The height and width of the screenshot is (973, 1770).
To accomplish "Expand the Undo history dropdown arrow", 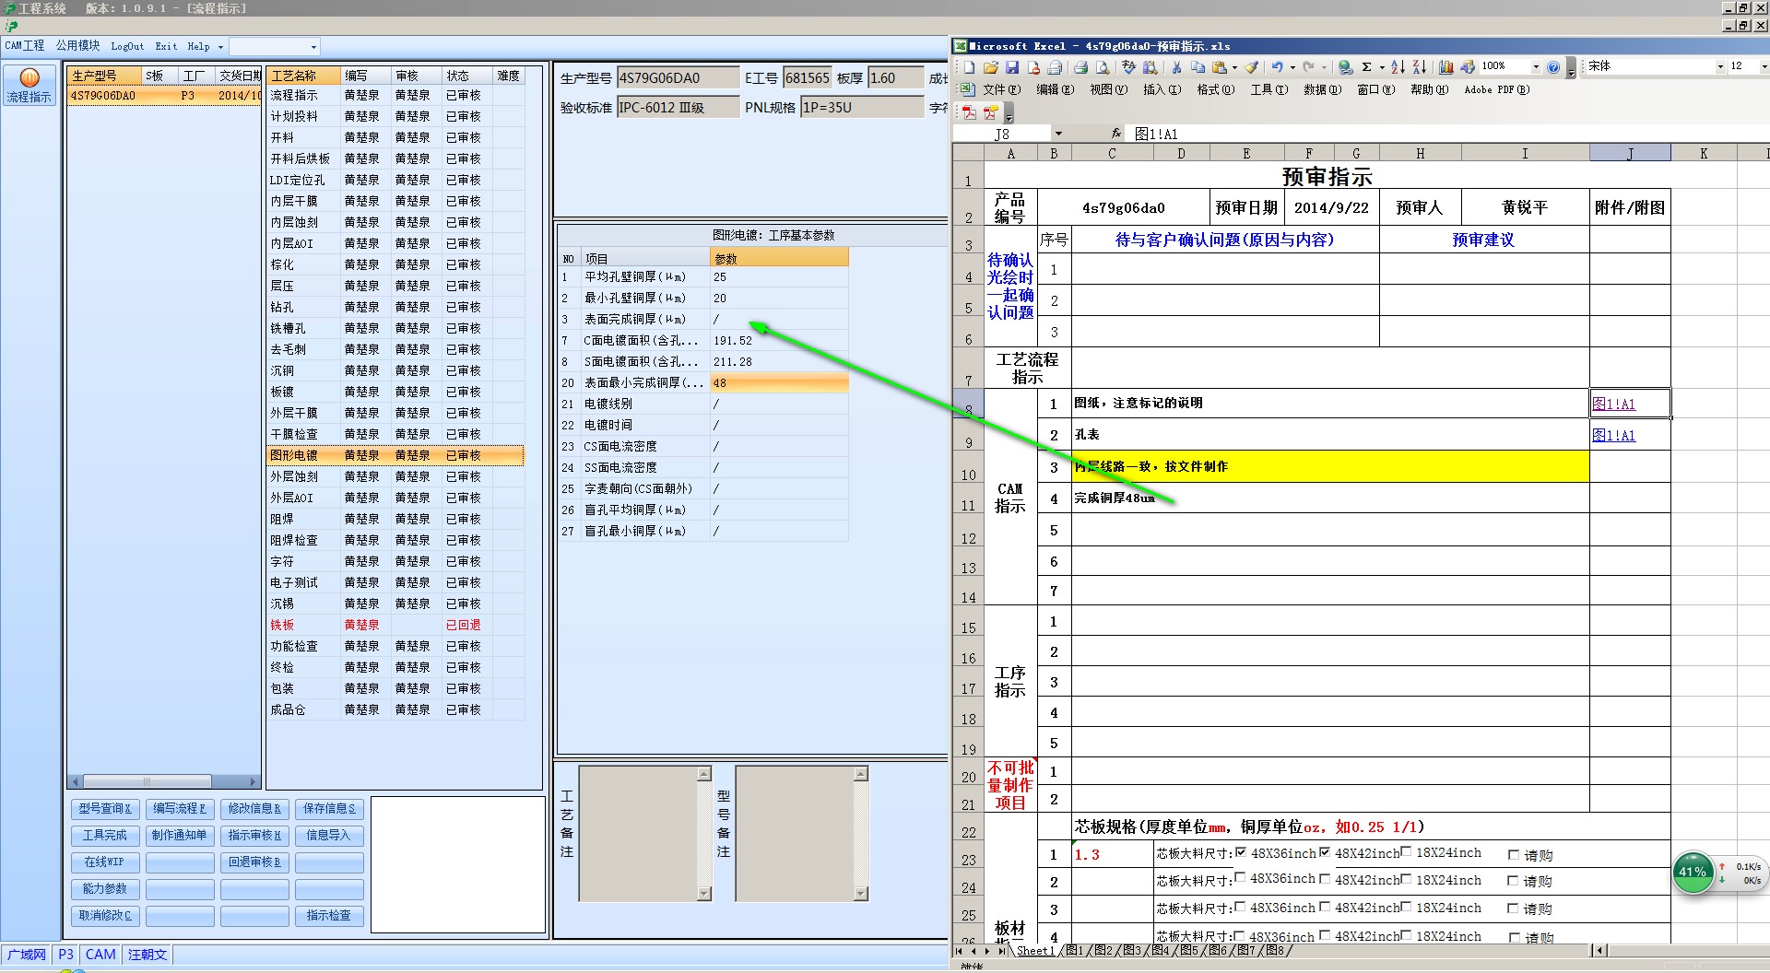I will (1292, 67).
